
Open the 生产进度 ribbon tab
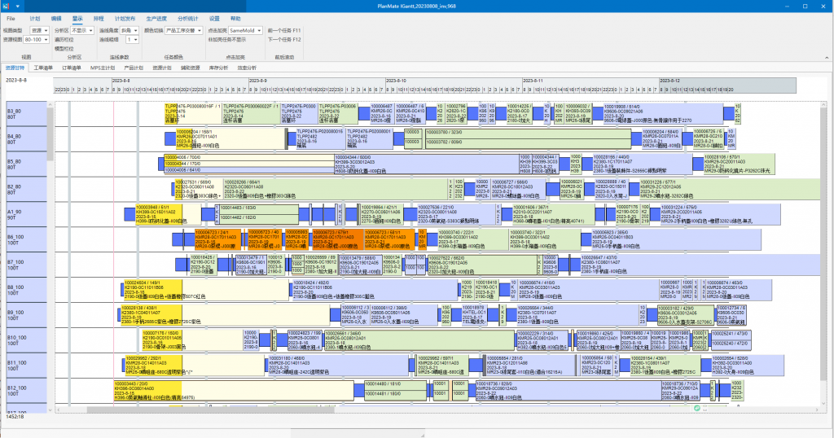[x=156, y=19]
